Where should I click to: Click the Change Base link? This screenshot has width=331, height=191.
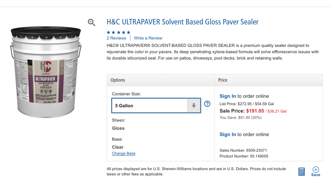coord(123,153)
